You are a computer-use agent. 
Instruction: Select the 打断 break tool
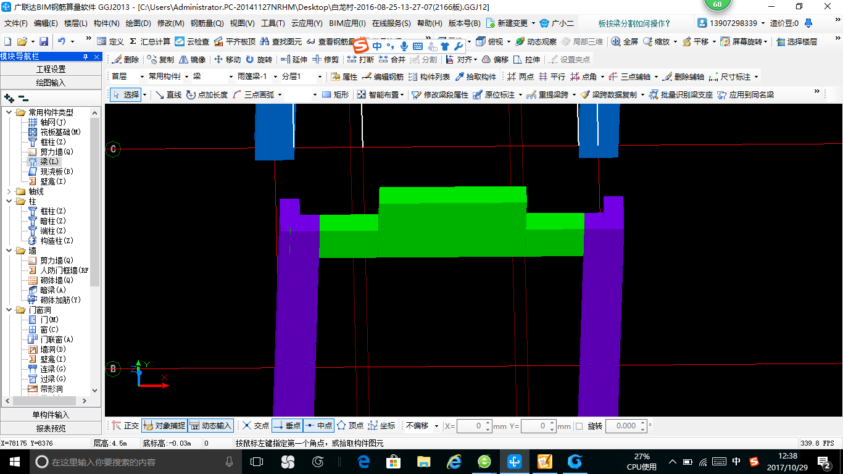pos(360,59)
